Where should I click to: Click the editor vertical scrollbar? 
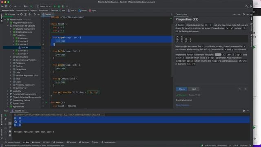[172, 50]
